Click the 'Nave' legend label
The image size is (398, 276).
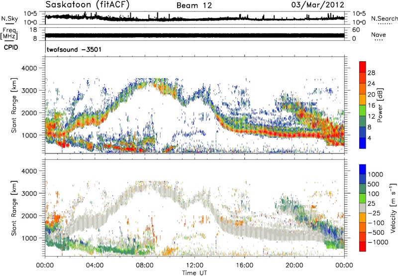click(379, 34)
